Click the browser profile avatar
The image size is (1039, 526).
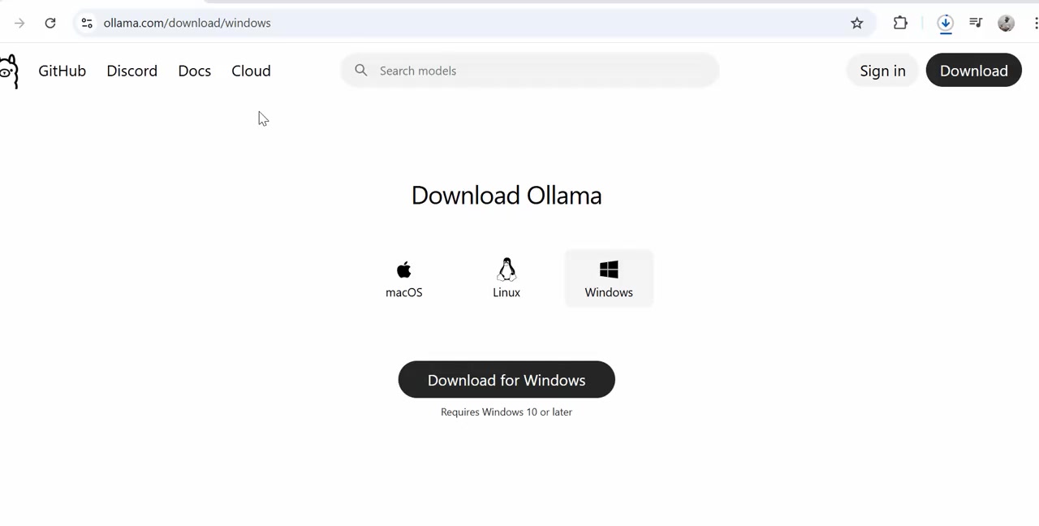coord(1006,23)
